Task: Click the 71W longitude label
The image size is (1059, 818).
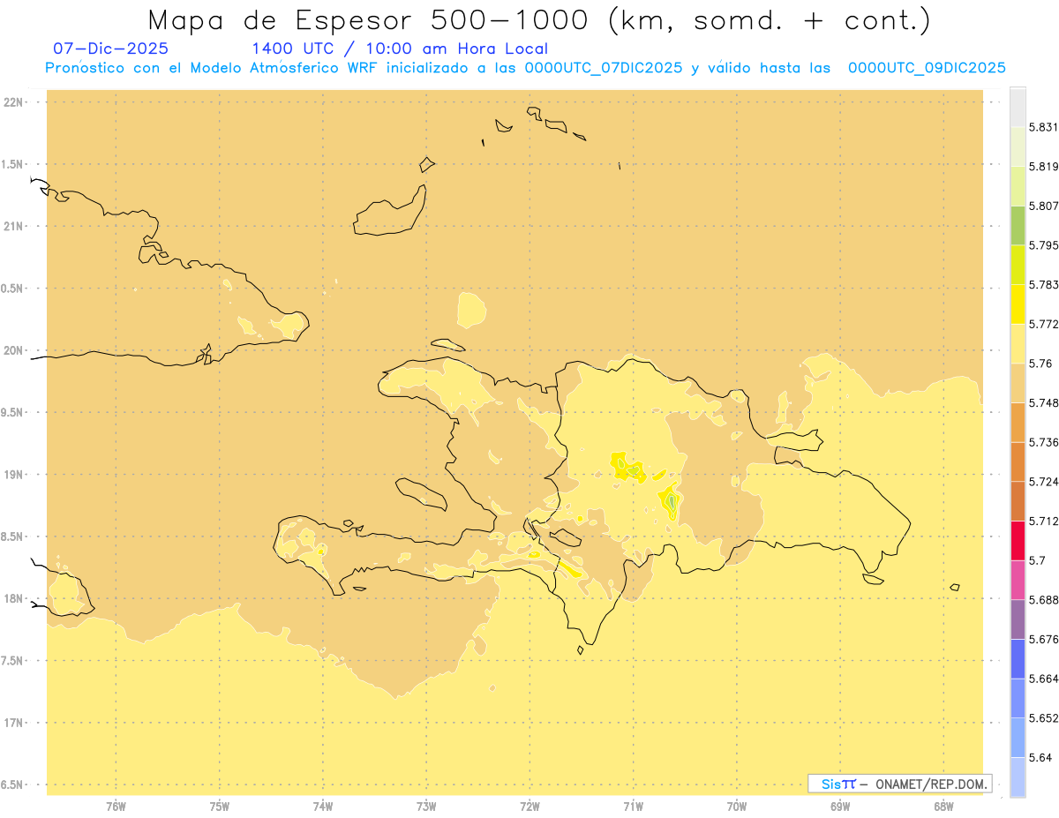Action: point(633,807)
